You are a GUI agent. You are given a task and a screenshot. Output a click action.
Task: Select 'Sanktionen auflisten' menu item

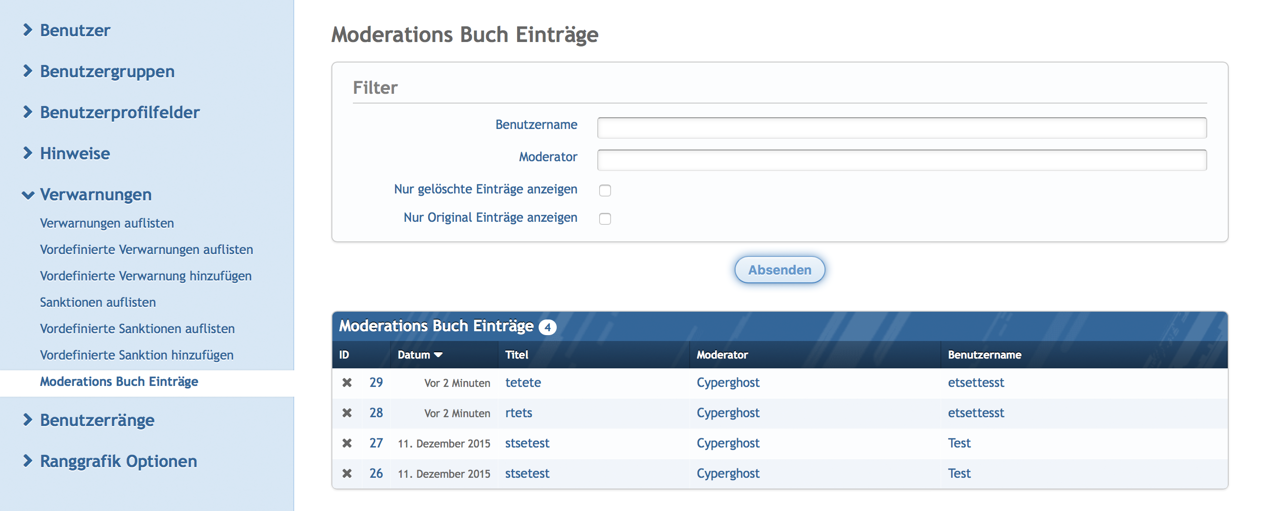click(x=98, y=302)
